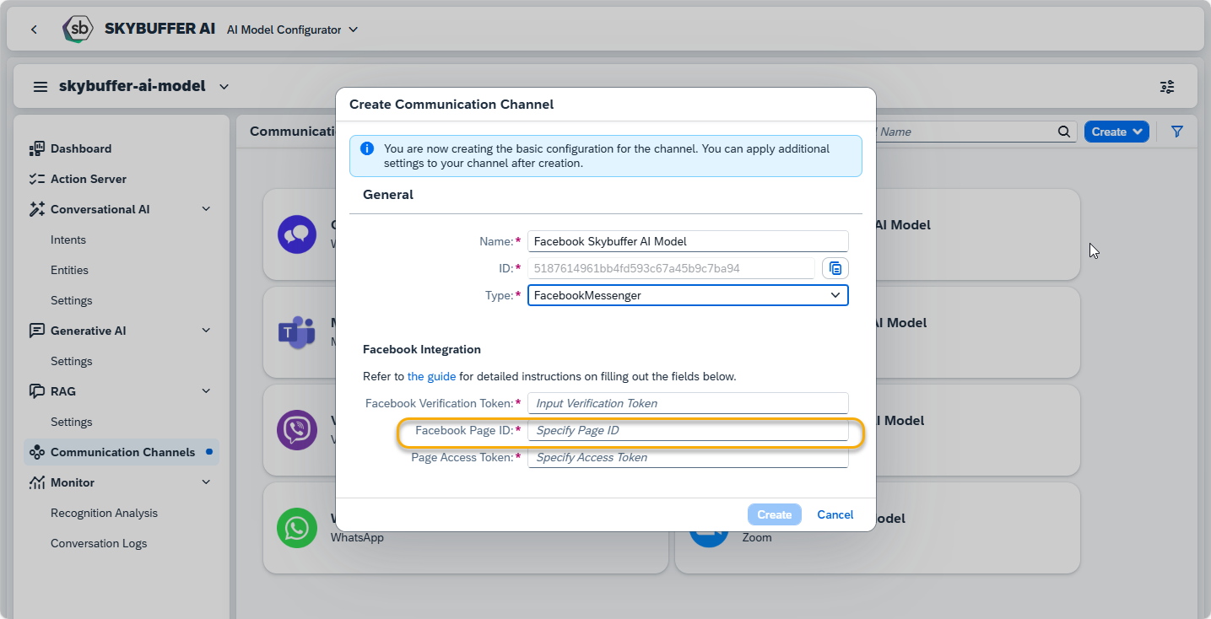Click the Dashboard icon in the sidebar
The image size is (1211, 619).
(x=36, y=148)
